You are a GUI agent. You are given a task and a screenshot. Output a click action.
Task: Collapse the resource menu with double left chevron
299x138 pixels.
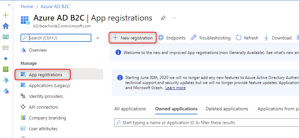click(98, 38)
